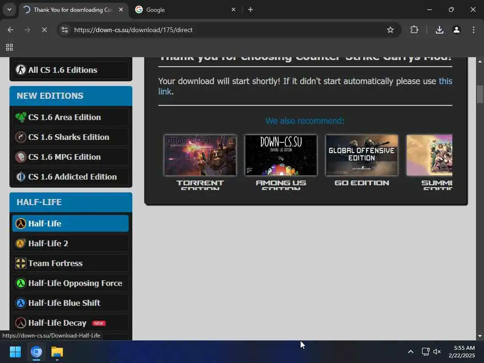View site information icon in address bar
Image resolution: width=484 pixels, height=363 pixels.
(x=65, y=30)
